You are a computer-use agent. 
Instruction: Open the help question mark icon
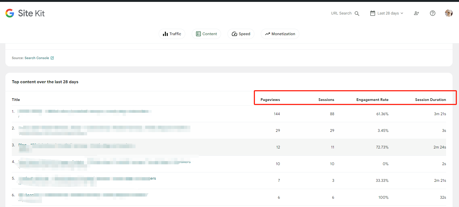pyautogui.click(x=432, y=13)
